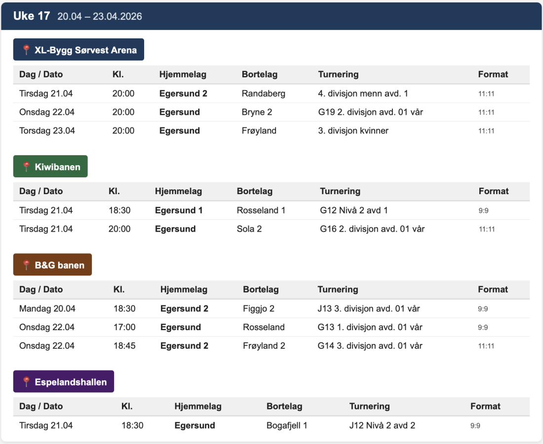Click the pin icon beside B&G banen
The height and width of the screenshot is (444, 543).
click(x=27, y=265)
